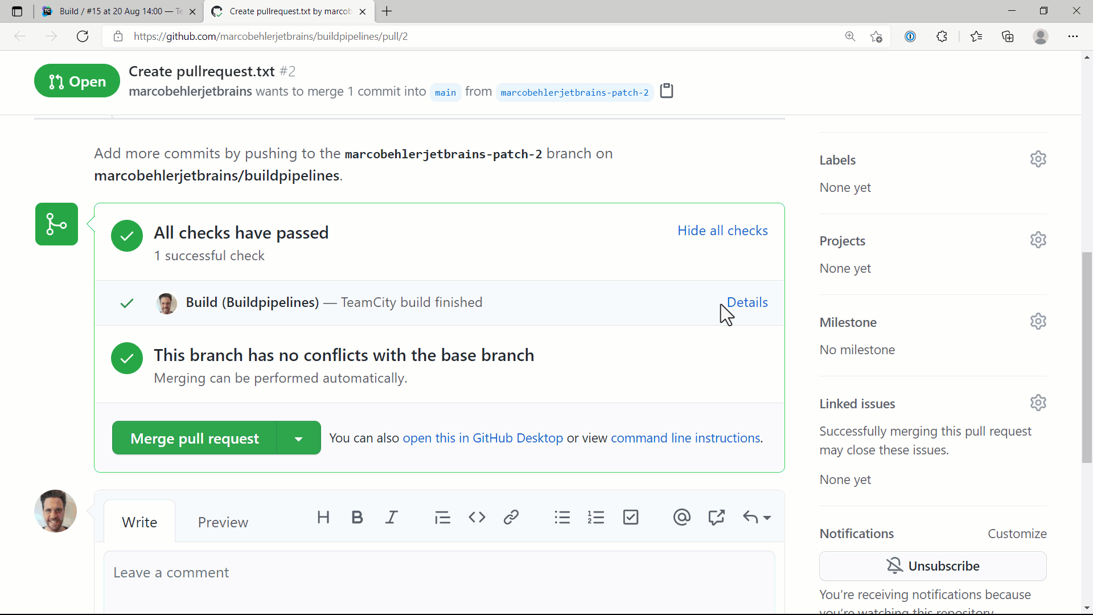Apply italic formatting in comment toolbar

click(392, 517)
